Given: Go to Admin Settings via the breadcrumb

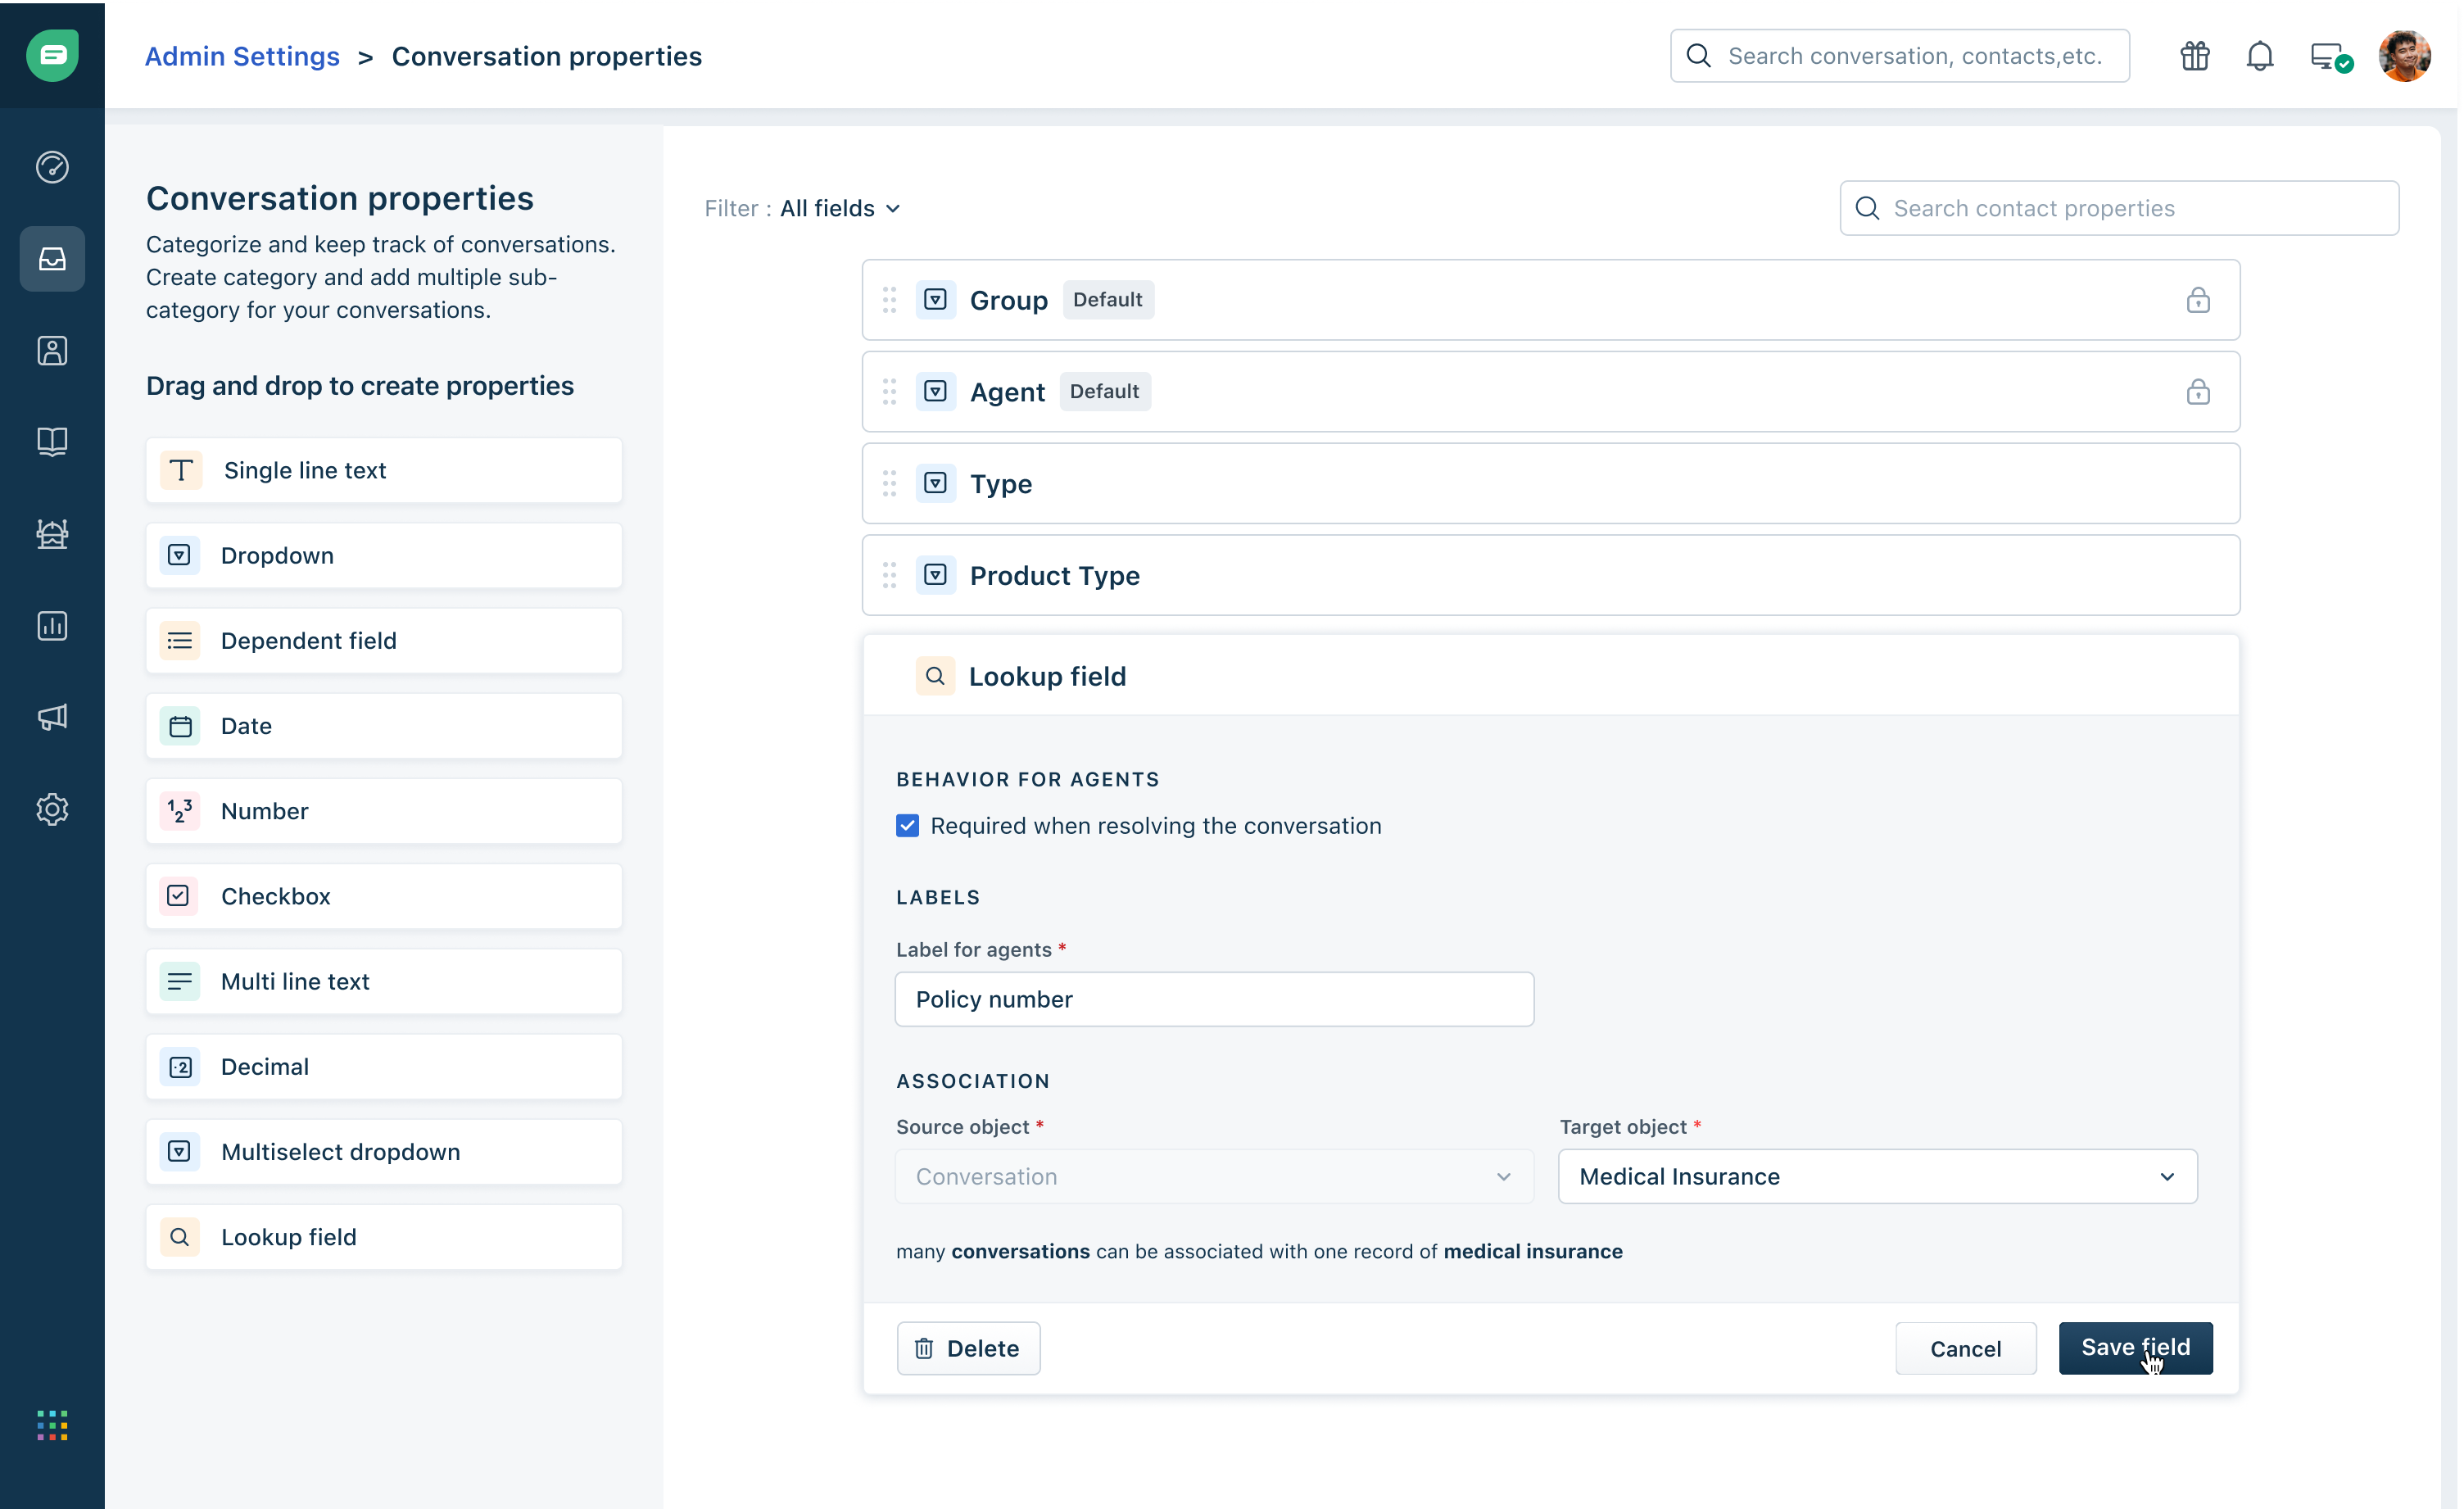Looking at the screenshot, I should pos(241,56).
